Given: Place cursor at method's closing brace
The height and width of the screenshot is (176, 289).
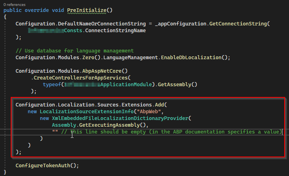Looking at the screenshot, I should coord(5,172).
